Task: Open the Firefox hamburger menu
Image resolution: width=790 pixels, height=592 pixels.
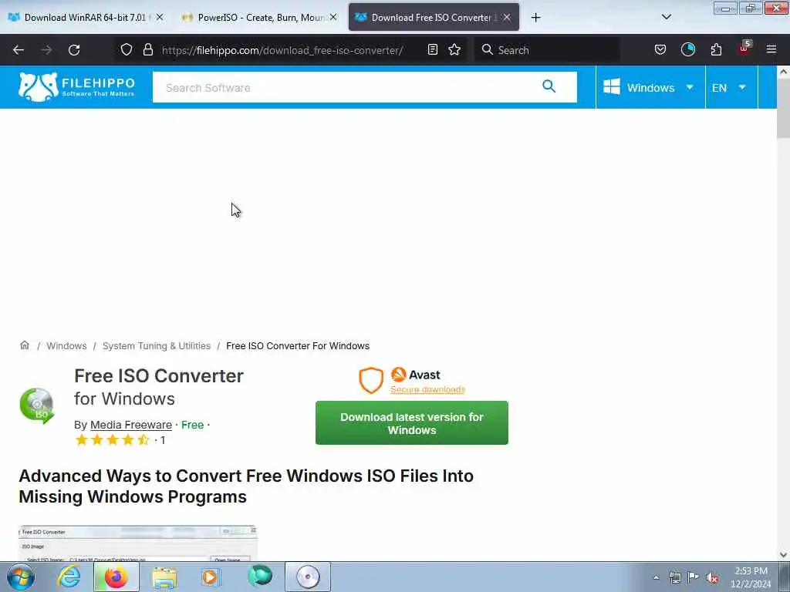Action: 771,49
